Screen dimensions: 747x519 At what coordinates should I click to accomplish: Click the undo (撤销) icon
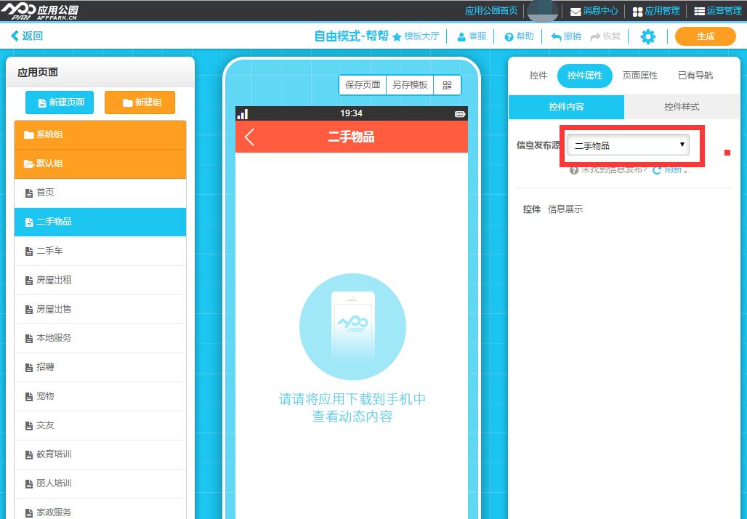(x=556, y=36)
